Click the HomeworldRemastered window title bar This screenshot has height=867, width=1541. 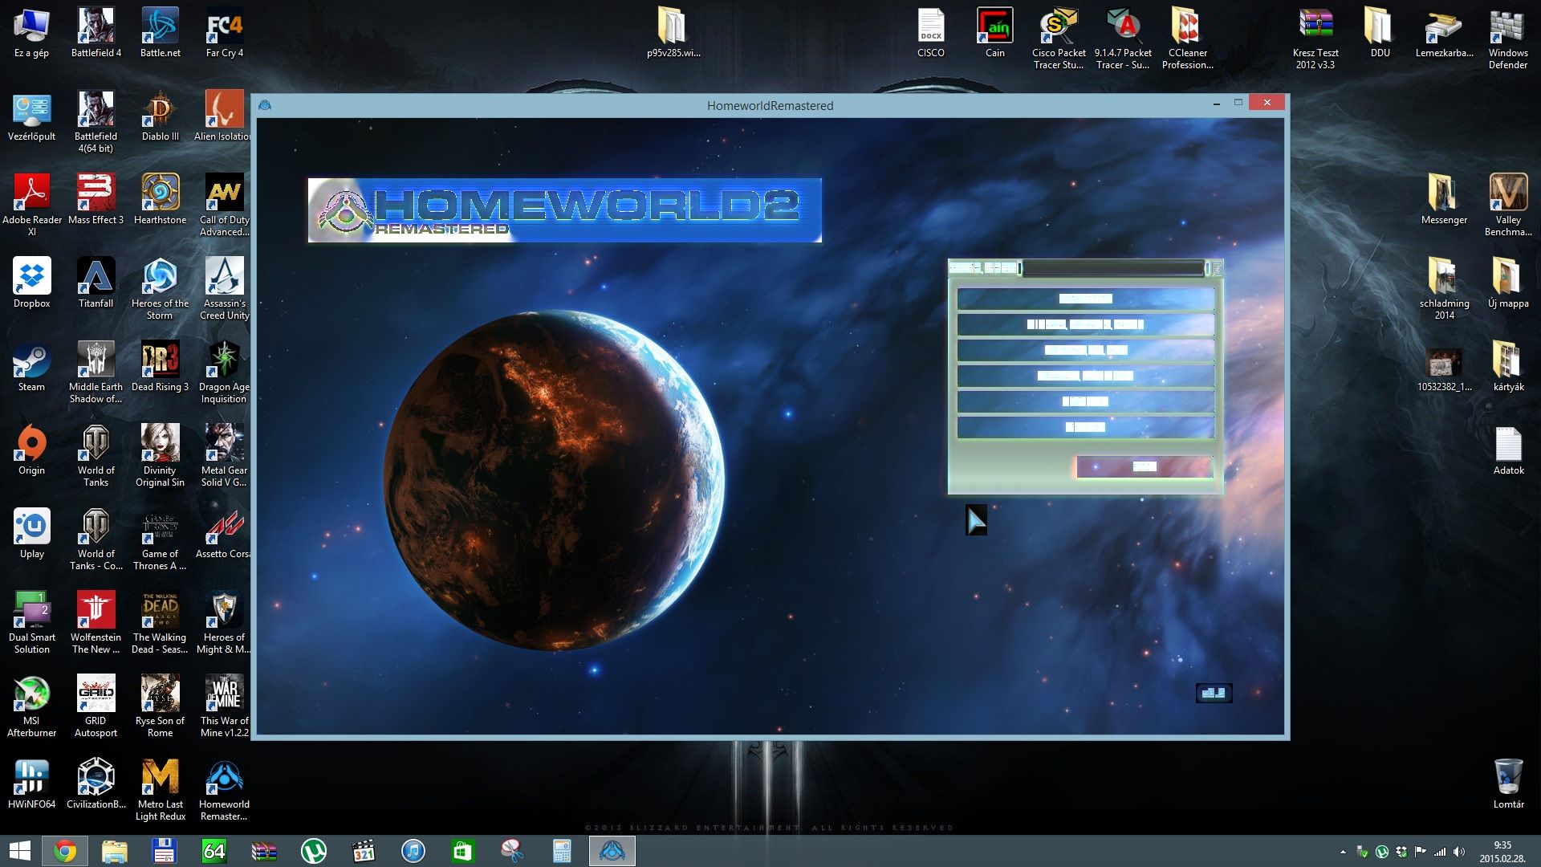tap(770, 105)
